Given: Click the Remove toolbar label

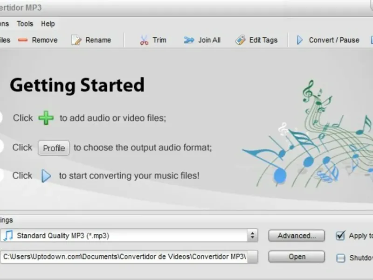Looking at the screenshot, I should coord(45,40).
